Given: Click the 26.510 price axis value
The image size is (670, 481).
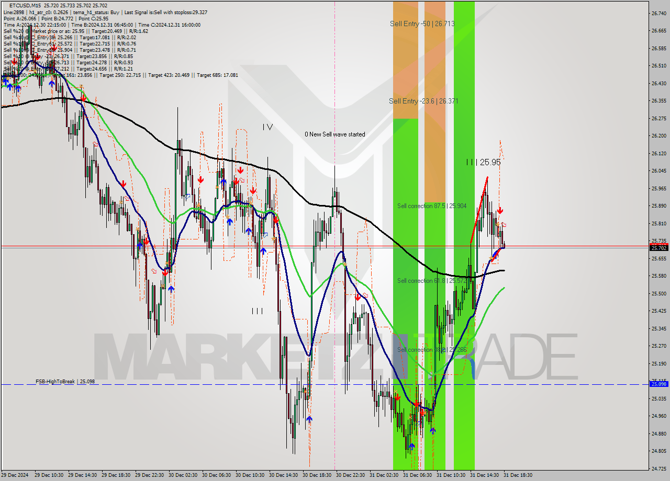Looking at the screenshot, I should click(x=658, y=66).
